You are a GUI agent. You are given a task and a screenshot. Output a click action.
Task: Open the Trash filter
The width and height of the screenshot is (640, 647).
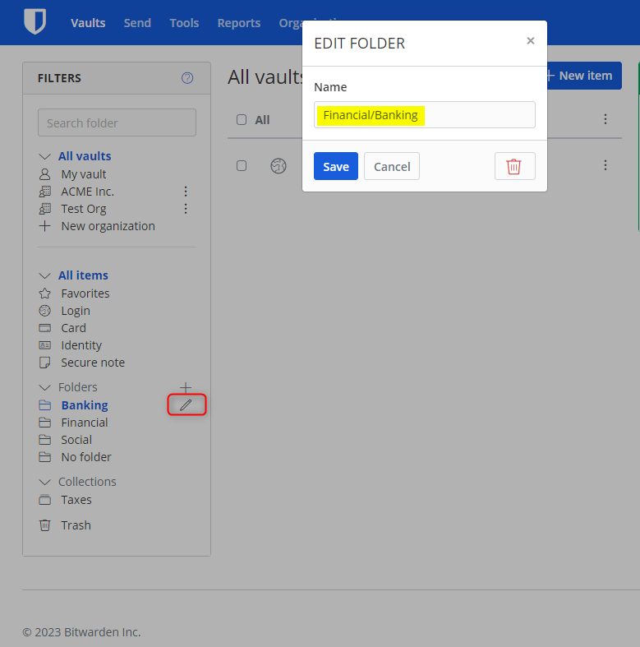tap(76, 525)
